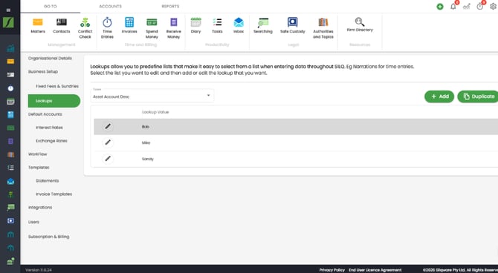Viewport: 498px width, 273px height.
Task: Open the Types dropdown showing Asset Account Desc
Action: tap(152, 96)
